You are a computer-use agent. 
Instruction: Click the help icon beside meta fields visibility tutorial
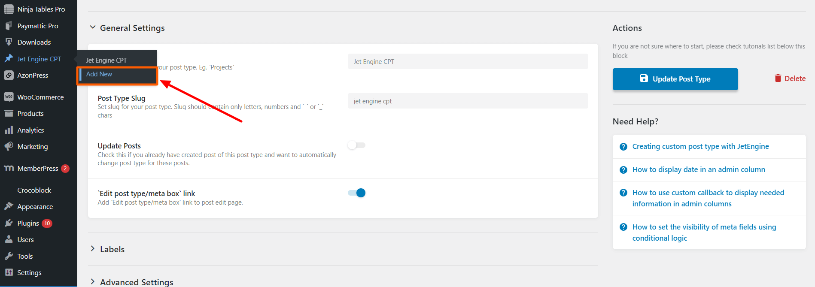point(623,227)
